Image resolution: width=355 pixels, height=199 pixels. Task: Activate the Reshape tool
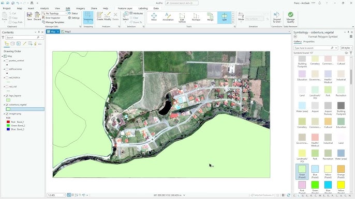click(x=196, y=17)
